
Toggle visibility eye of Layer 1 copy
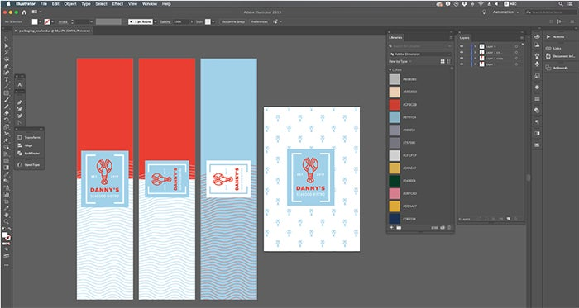[462, 58]
